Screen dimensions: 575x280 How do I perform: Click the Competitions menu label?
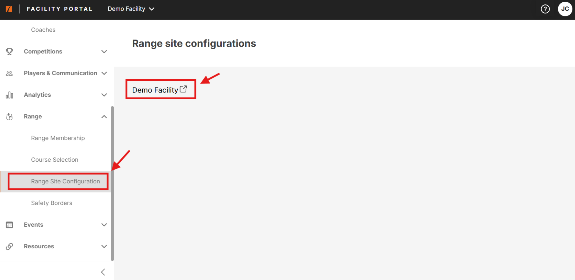click(43, 52)
